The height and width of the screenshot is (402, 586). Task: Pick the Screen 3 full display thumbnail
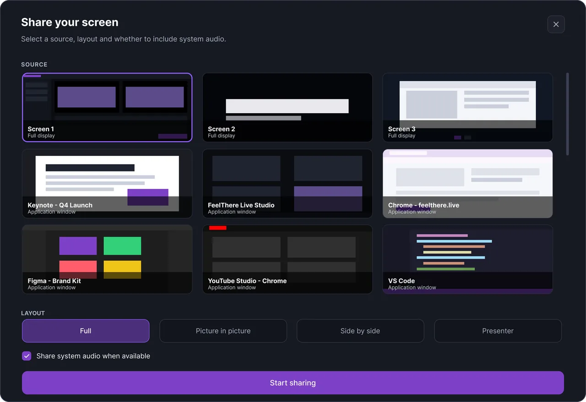467,107
